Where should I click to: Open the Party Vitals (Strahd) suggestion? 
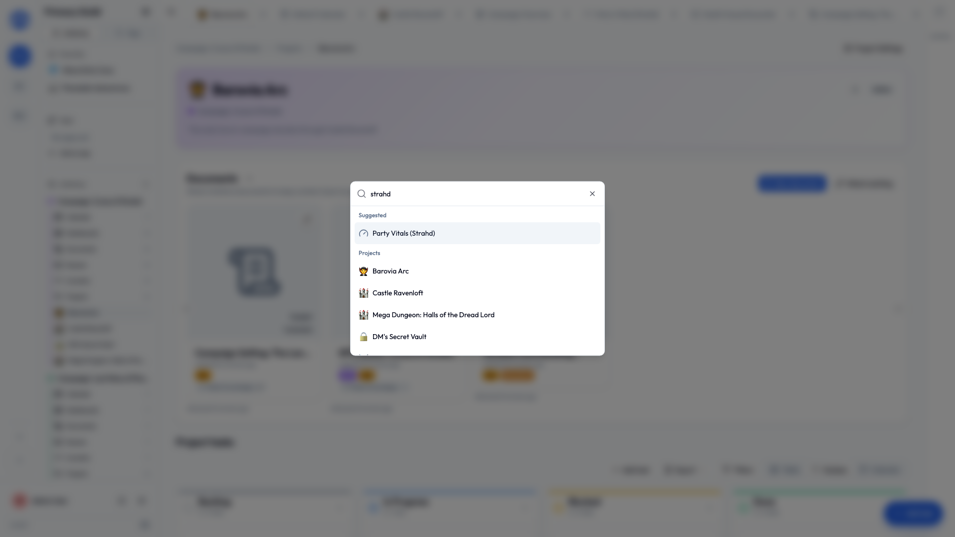477,233
